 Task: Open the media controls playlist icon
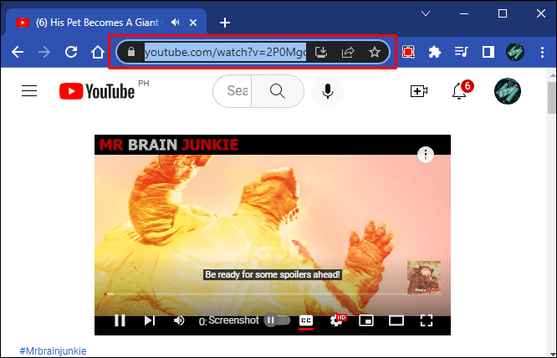point(462,52)
